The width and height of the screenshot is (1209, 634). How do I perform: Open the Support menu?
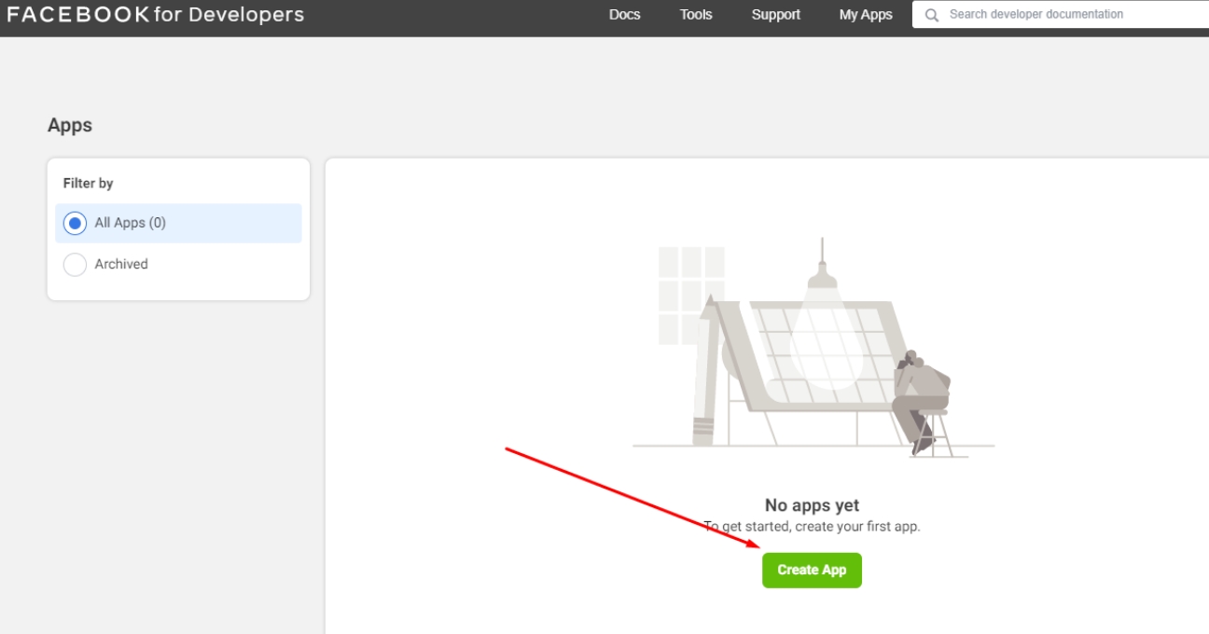[x=776, y=15]
